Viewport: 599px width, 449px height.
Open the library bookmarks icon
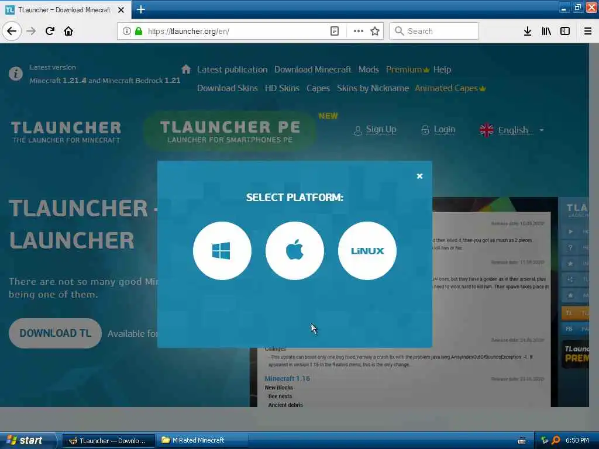pos(546,31)
